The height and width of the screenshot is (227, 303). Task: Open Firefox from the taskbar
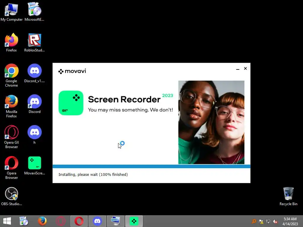click(42, 221)
